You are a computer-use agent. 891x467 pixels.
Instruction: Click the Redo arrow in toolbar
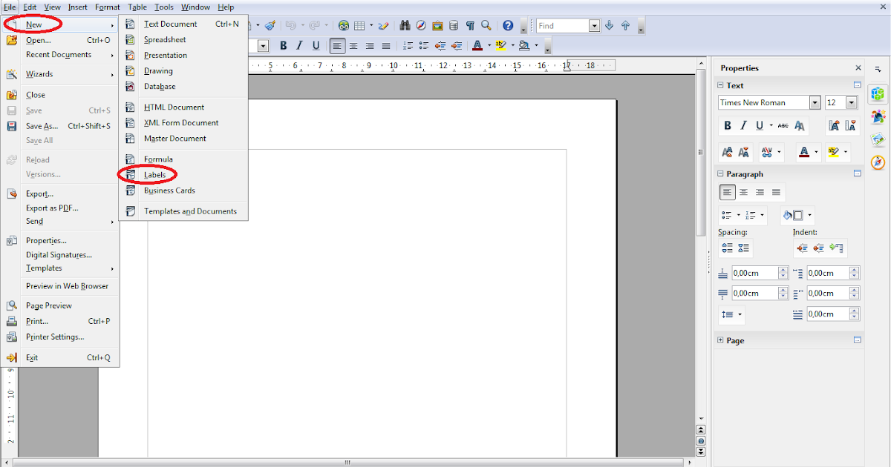(x=314, y=25)
